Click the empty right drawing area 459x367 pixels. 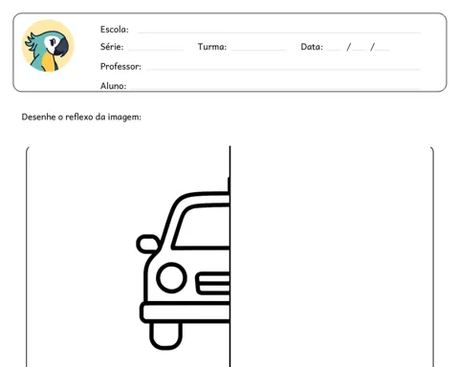(331, 256)
